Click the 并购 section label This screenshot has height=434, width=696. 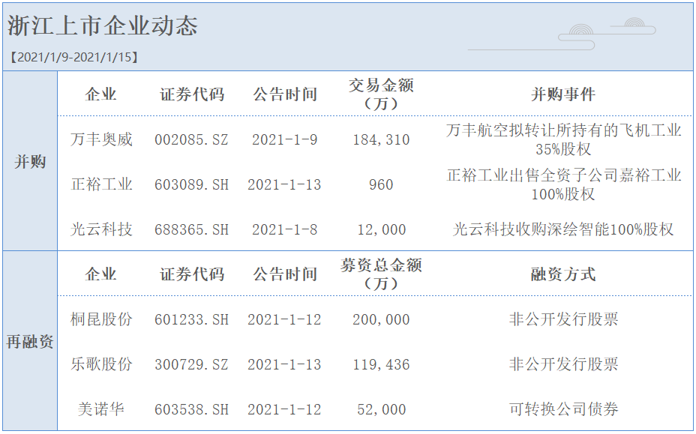(x=30, y=161)
